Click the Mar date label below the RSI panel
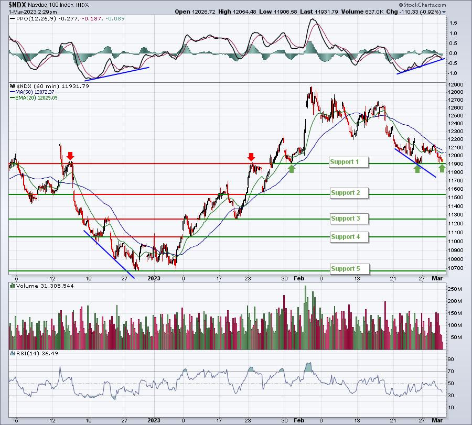472x425 pixels. (437, 420)
